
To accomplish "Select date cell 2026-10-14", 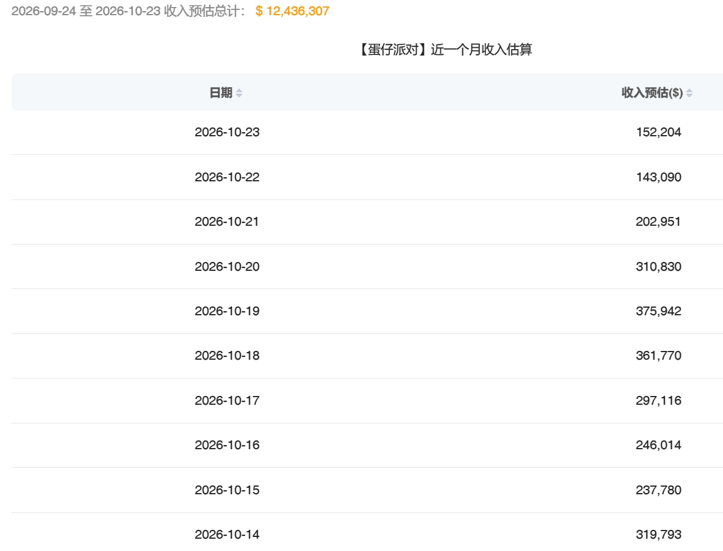I will [227, 534].
